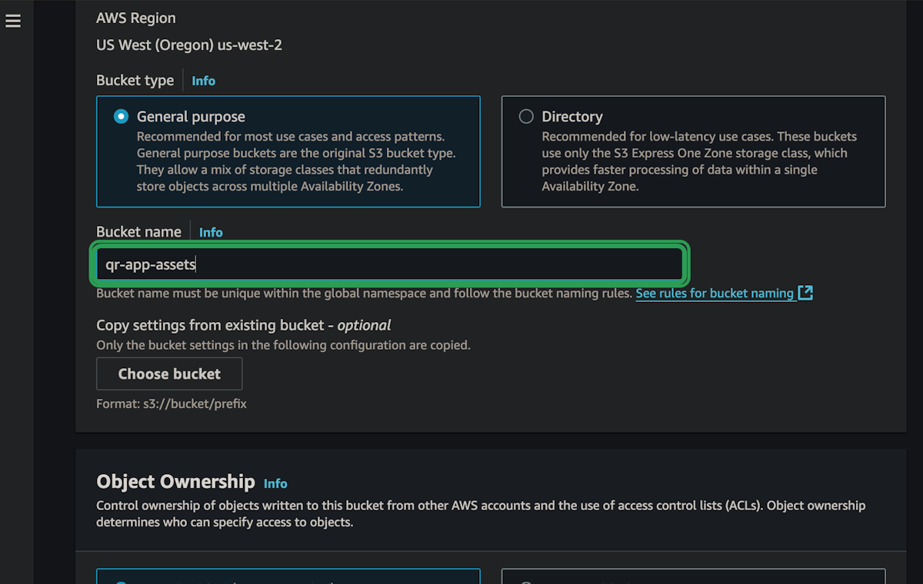This screenshot has width=923, height=584.
Task: Open the hamburger navigation menu
Action: [13, 22]
